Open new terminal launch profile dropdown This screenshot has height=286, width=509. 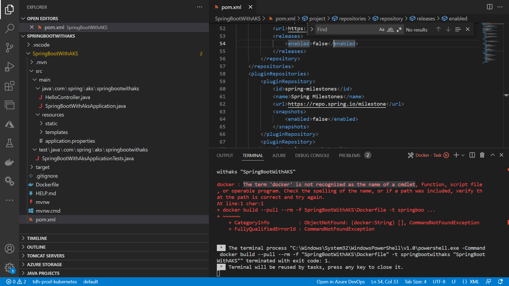tap(463, 155)
